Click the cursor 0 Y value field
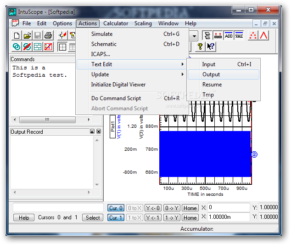 point(269,207)
